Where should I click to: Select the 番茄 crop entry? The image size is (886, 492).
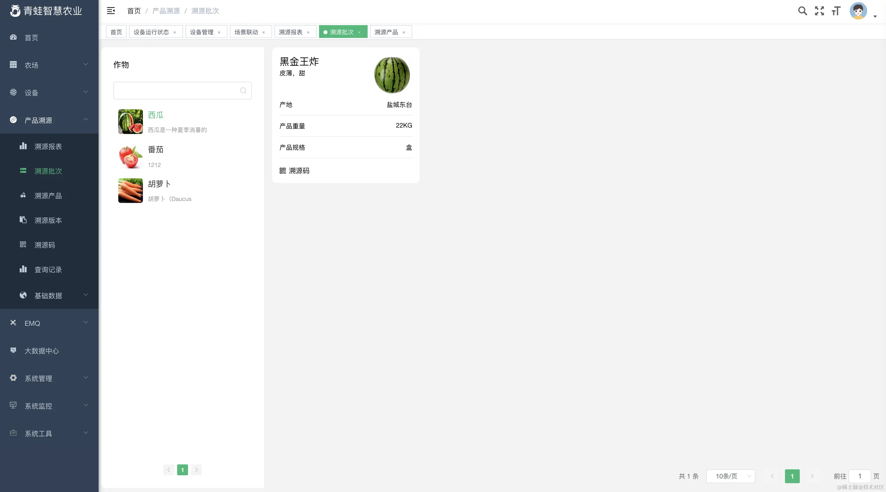tap(156, 150)
